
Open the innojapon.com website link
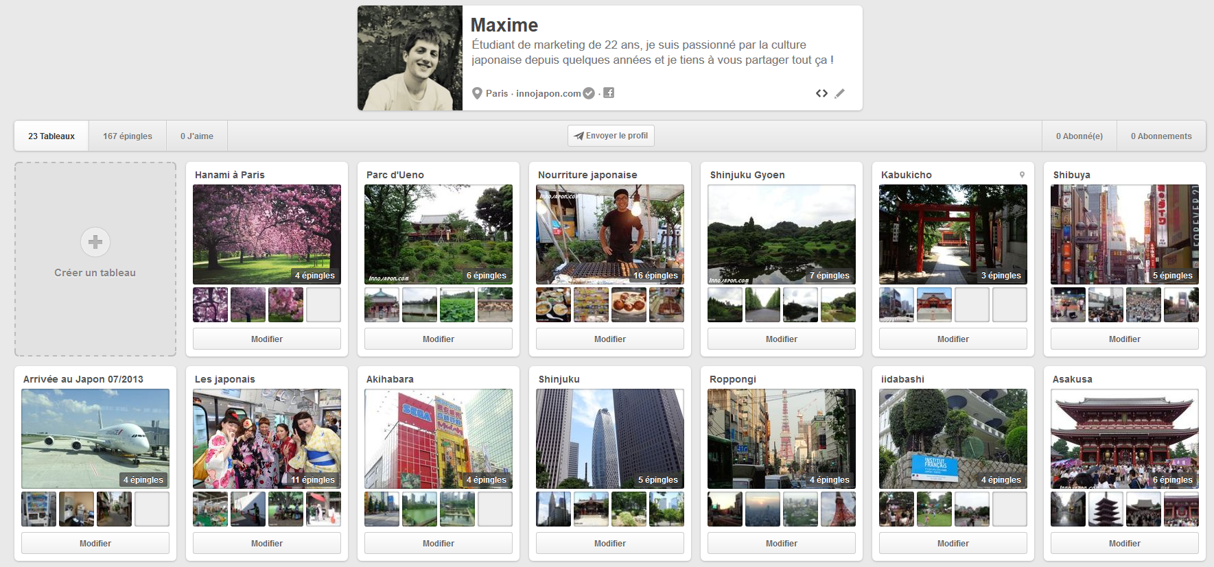tap(548, 93)
